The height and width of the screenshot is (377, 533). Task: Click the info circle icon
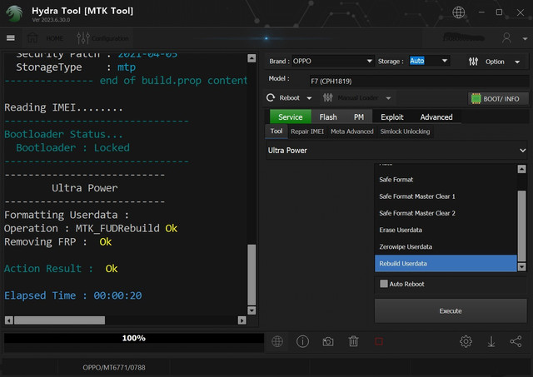coord(302,341)
